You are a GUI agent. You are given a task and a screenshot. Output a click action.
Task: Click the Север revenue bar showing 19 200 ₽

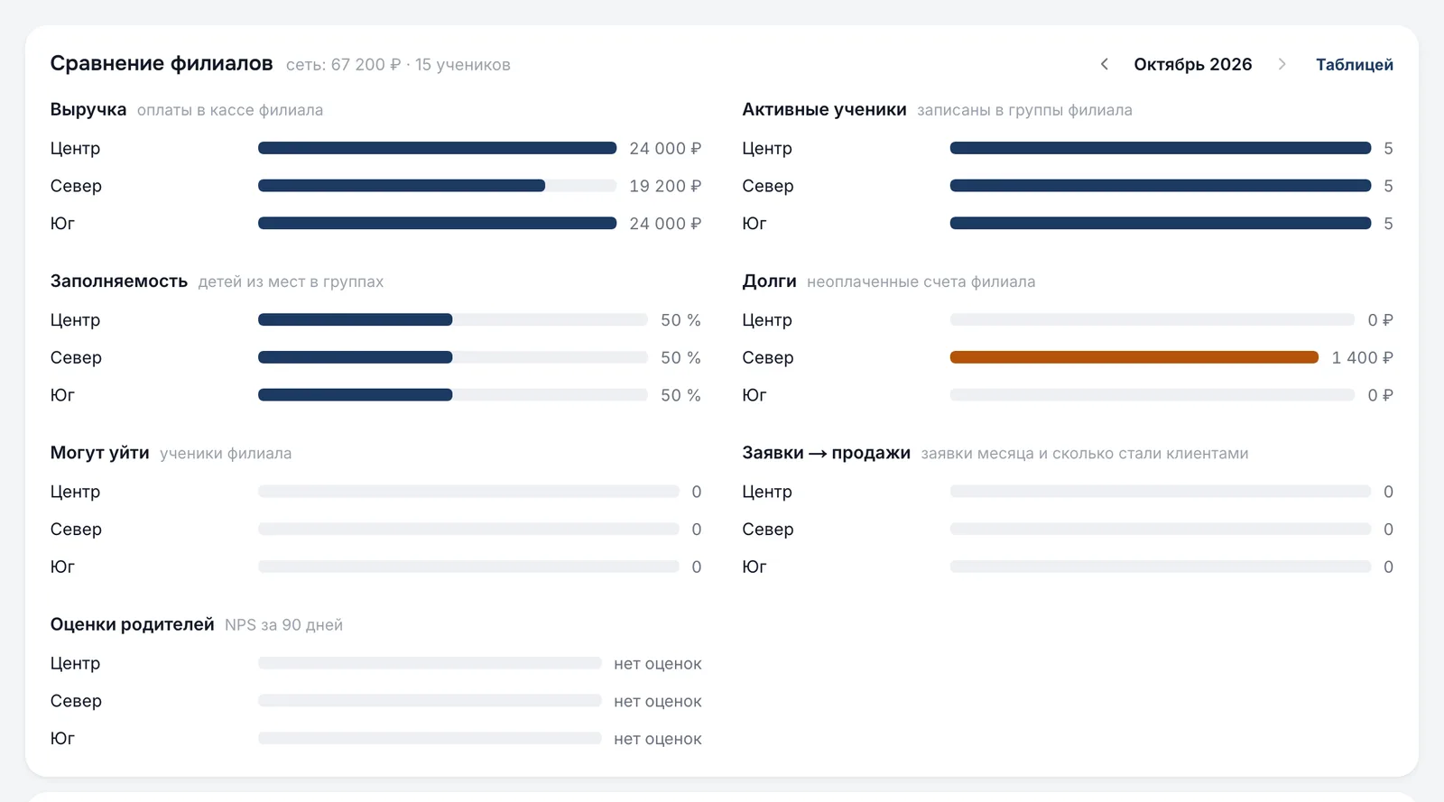click(x=437, y=186)
